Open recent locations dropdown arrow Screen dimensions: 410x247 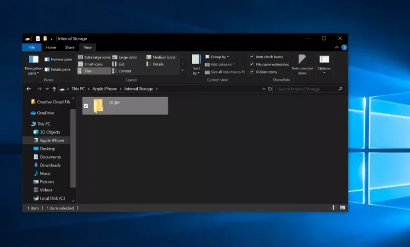click(47, 89)
